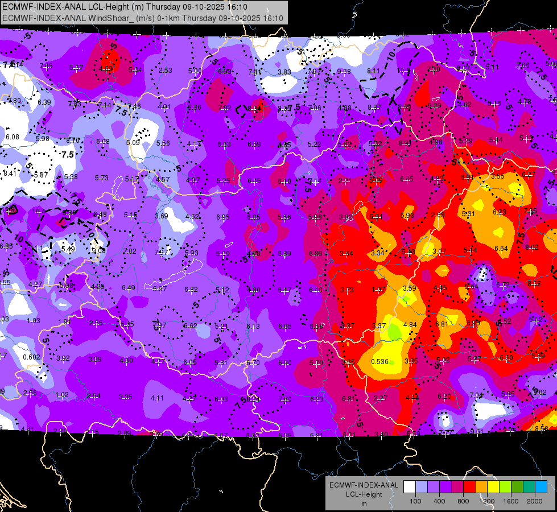The image size is (557, 512).
Task: Click the orange legend color swatch
Action: [x=481, y=486]
